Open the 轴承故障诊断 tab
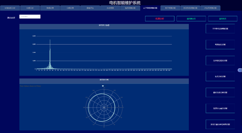Image resolution: width=242 pixels, height=133 pixels. [130, 8]
